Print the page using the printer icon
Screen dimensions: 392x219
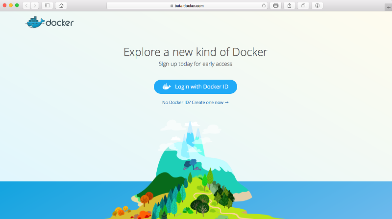click(275, 5)
